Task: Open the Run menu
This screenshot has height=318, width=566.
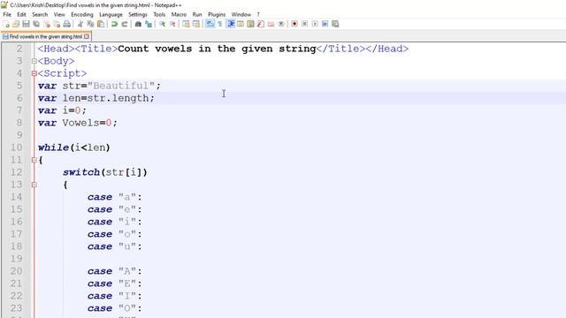Action: [197, 14]
